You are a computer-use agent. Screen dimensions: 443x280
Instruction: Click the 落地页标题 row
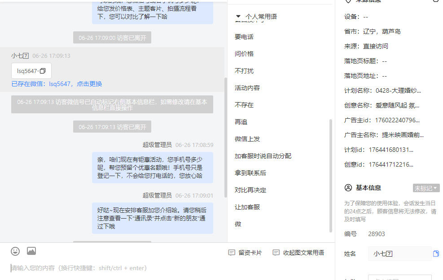point(365,61)
